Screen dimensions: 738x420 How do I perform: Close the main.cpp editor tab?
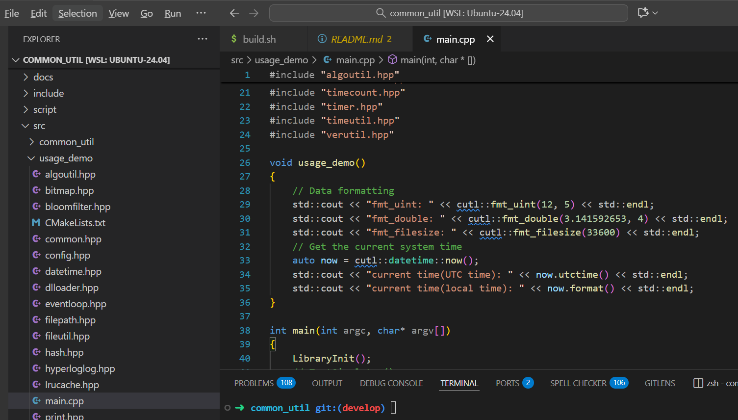(x=490, y=39)
